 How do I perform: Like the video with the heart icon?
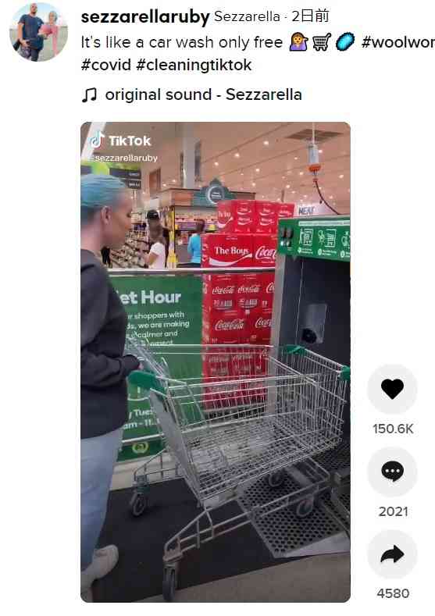pos(392,389)
